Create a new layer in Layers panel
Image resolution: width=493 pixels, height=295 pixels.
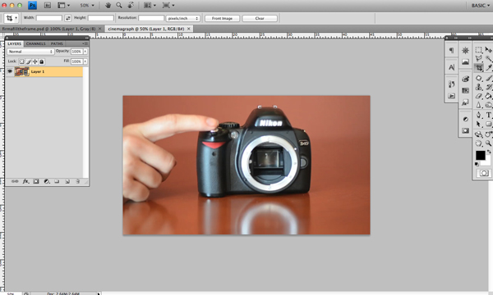click(67, 181)
